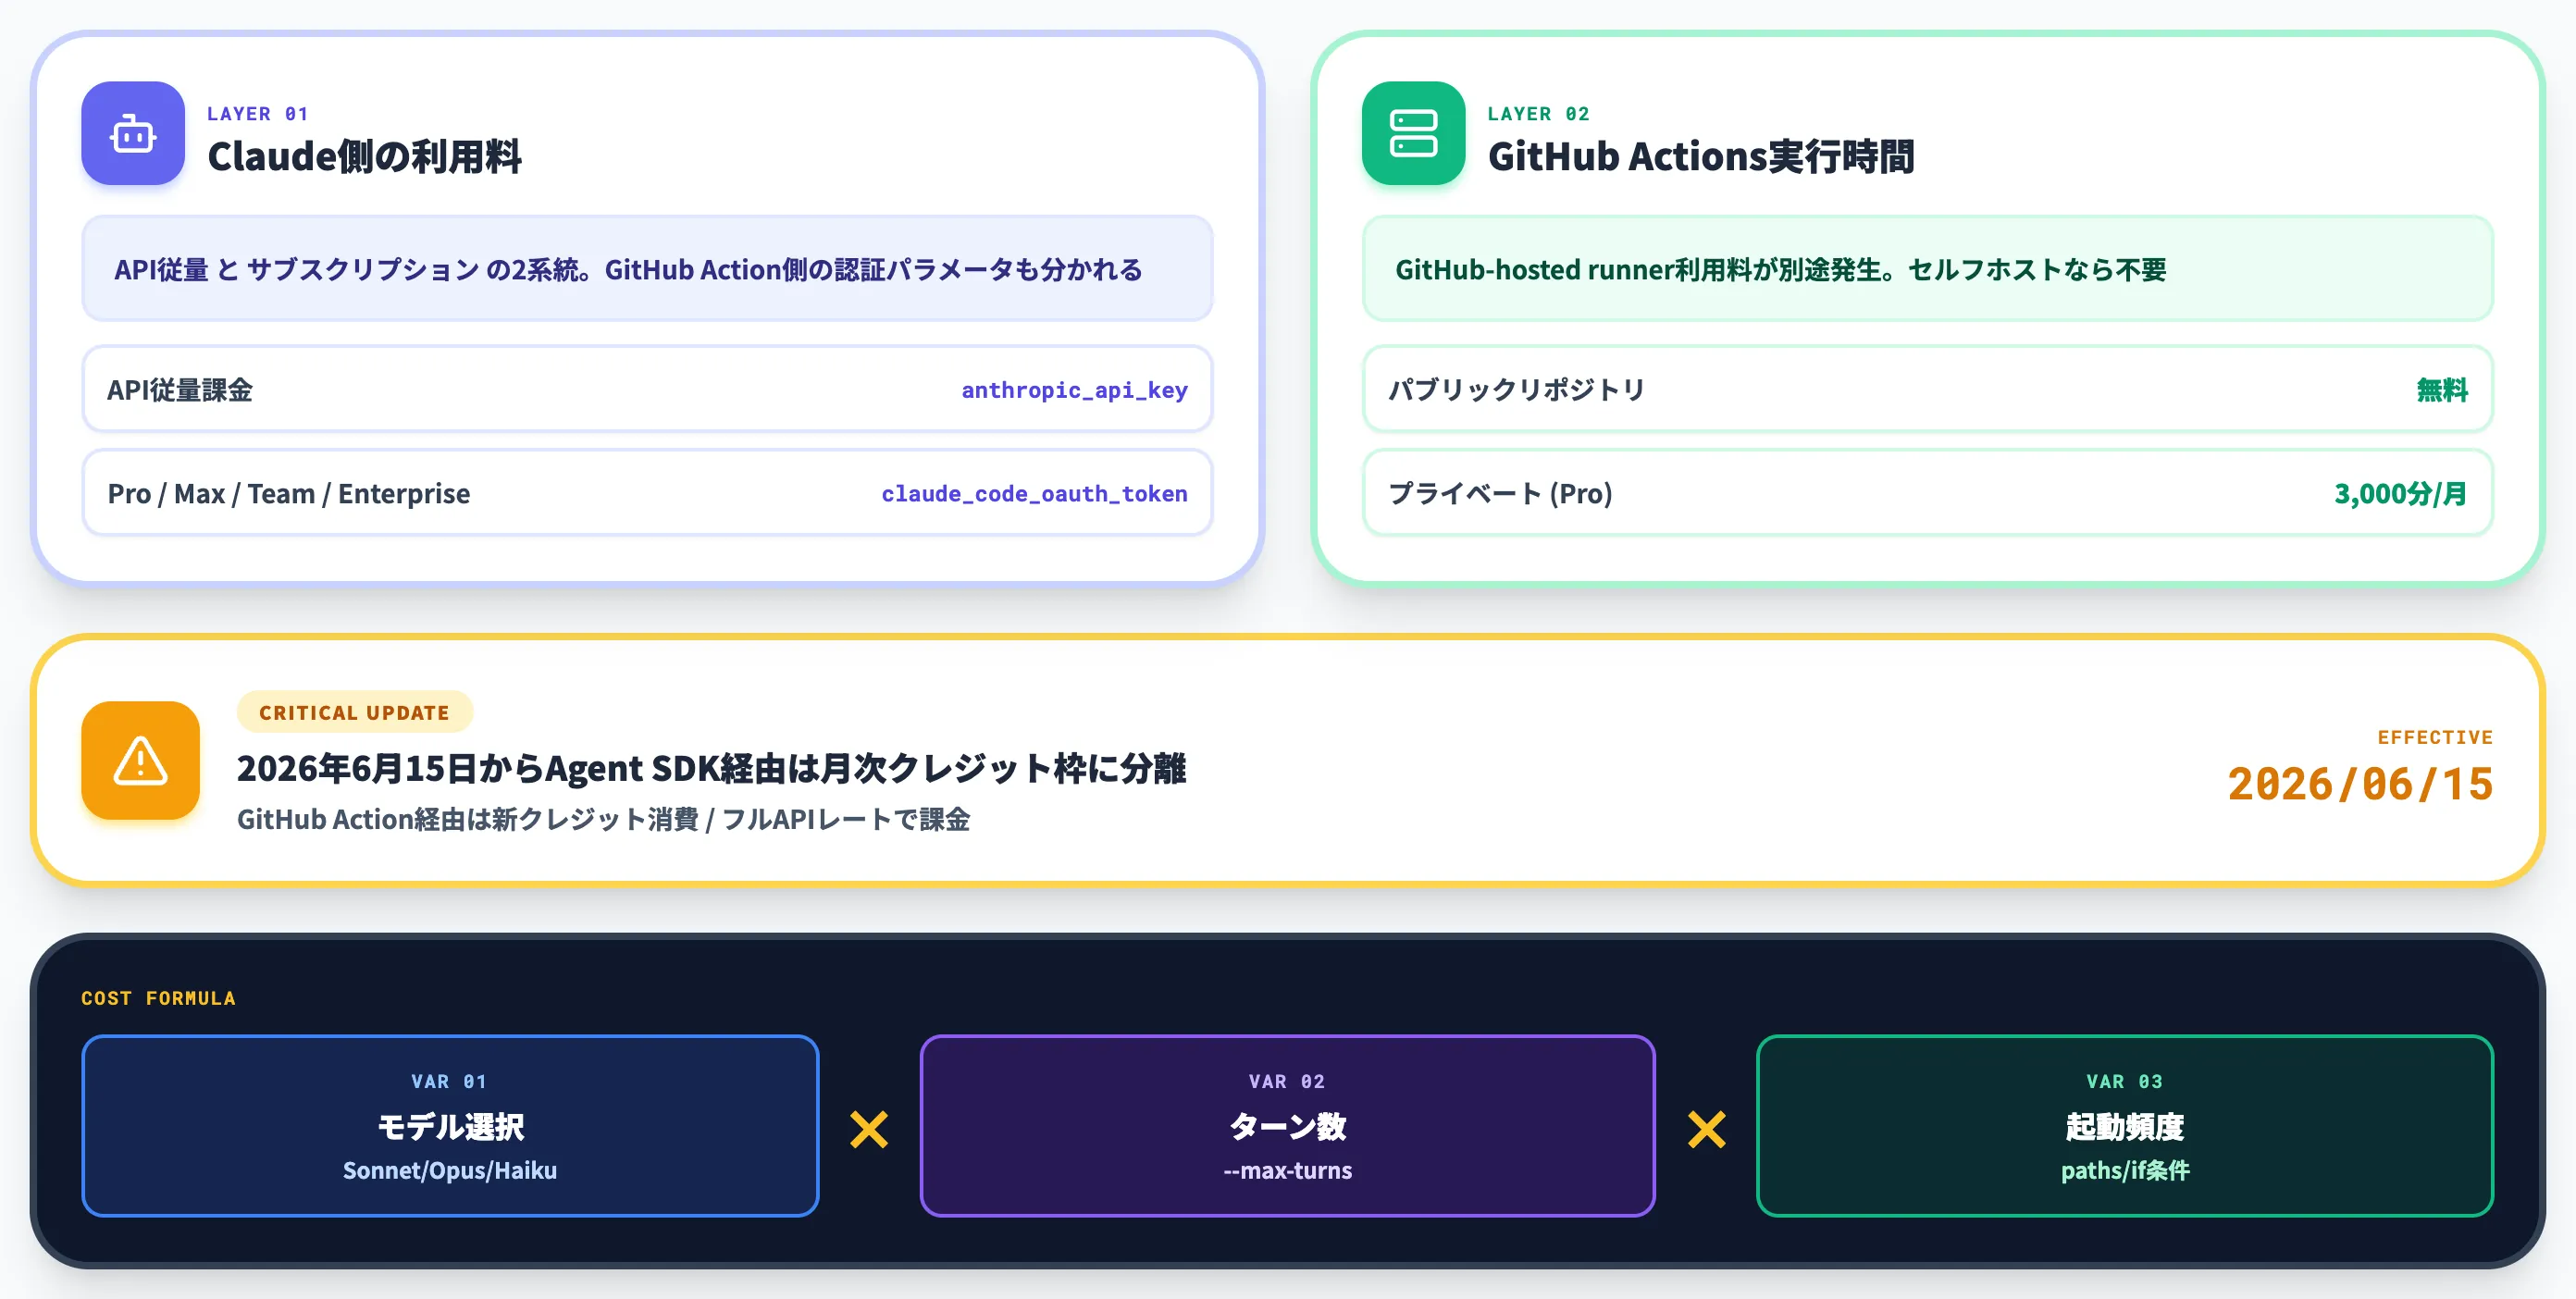
Task: Click the yellow multiply sign after モデル選択
Action: click(x=869, y=1130)
